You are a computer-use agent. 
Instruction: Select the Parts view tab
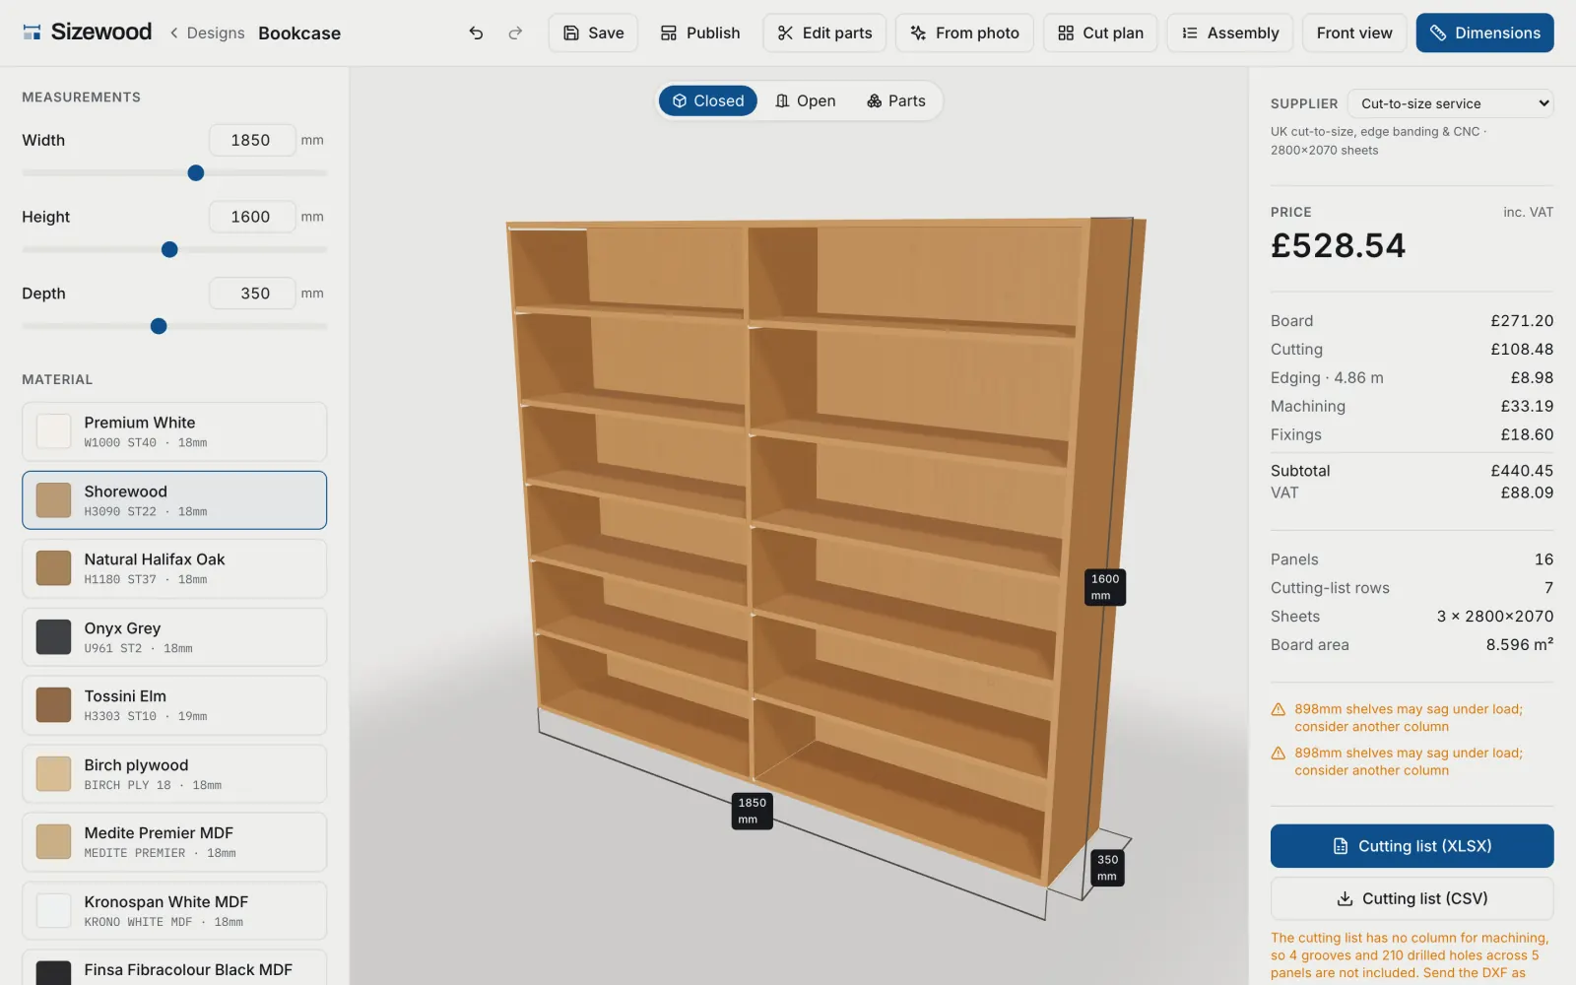point(896,100)
